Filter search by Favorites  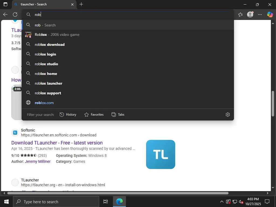tap(94, 115)
